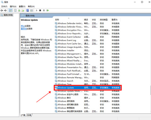This screenshot has width=151, height=120.
Task: Select Windows Push Notificati... service
Action: [87, 71]
